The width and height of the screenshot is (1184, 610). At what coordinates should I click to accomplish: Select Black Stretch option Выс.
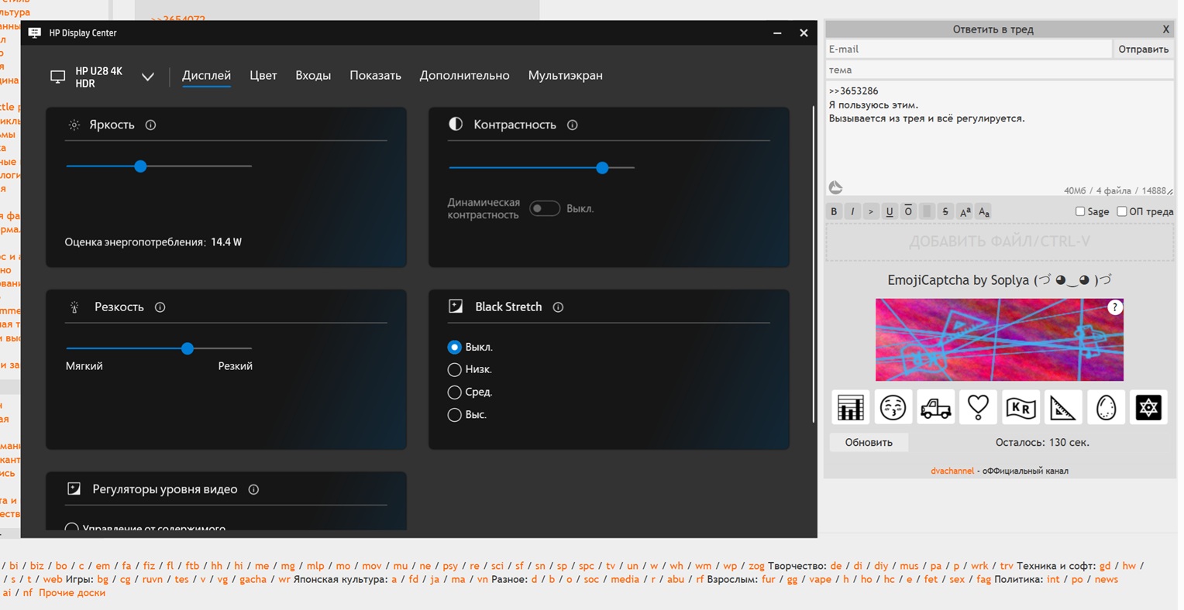point(455,415)
